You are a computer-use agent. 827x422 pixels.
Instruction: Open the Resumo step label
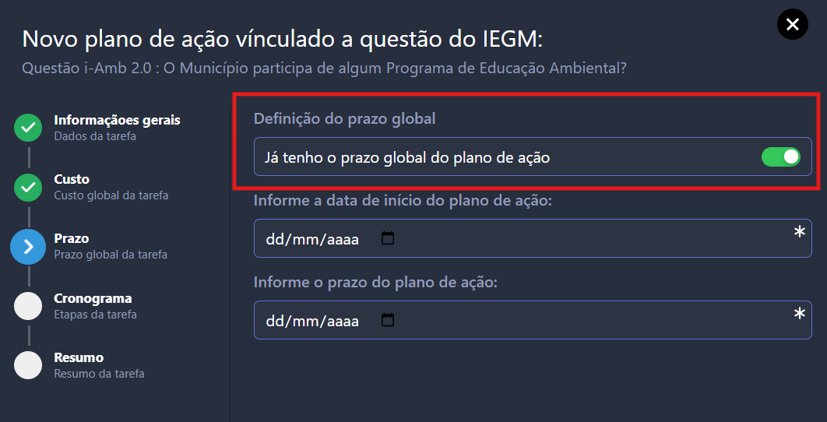tap(79, 357)
